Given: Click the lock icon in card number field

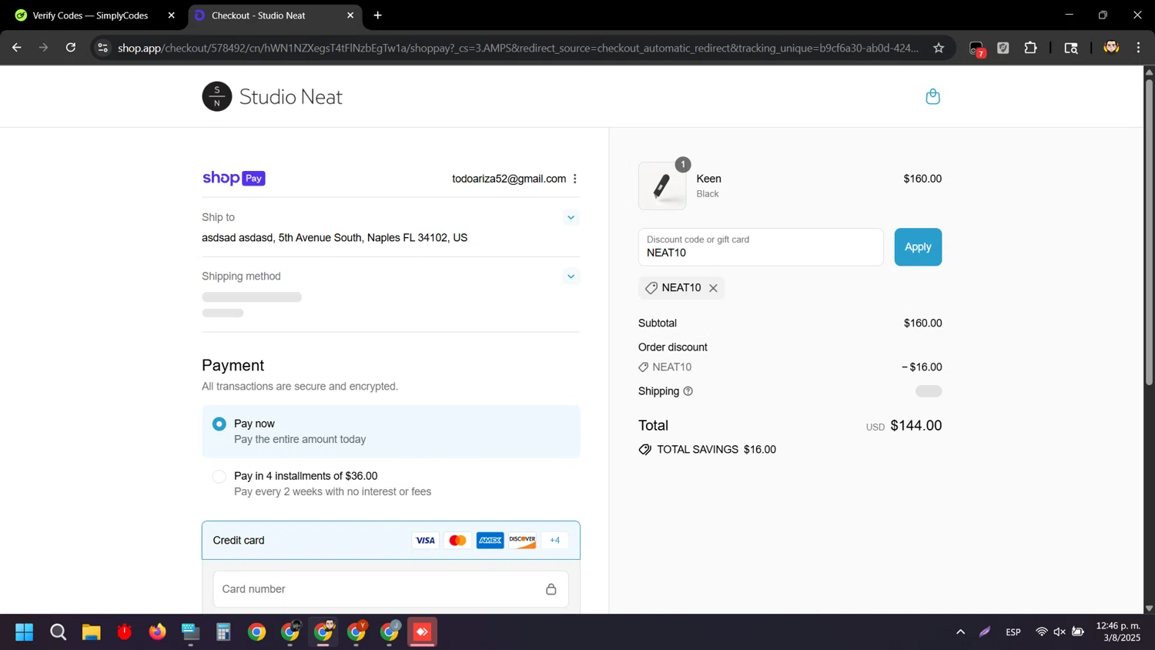Looking at the screenshot, I should coord(551,589).
